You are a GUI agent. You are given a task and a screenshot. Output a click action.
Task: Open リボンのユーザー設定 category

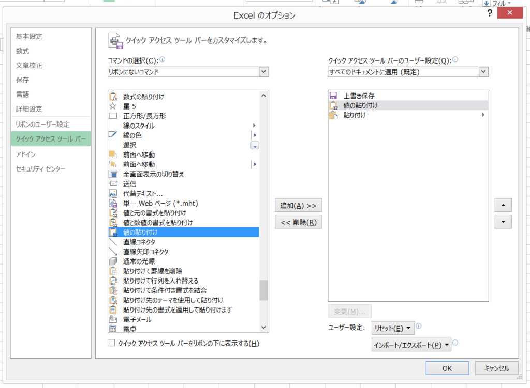point(42,124)
